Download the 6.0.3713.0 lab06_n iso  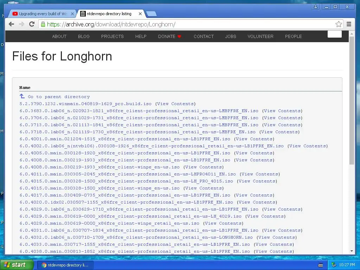(139, 125)
